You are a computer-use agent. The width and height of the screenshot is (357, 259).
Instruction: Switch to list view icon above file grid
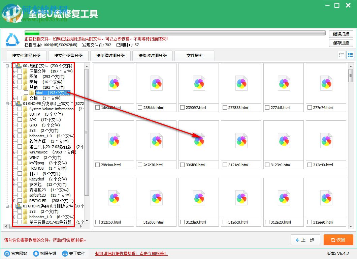click(x=341, y=55)
